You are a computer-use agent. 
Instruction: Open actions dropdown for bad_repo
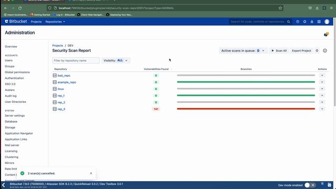pyautogui.click(x=322, y=76)
